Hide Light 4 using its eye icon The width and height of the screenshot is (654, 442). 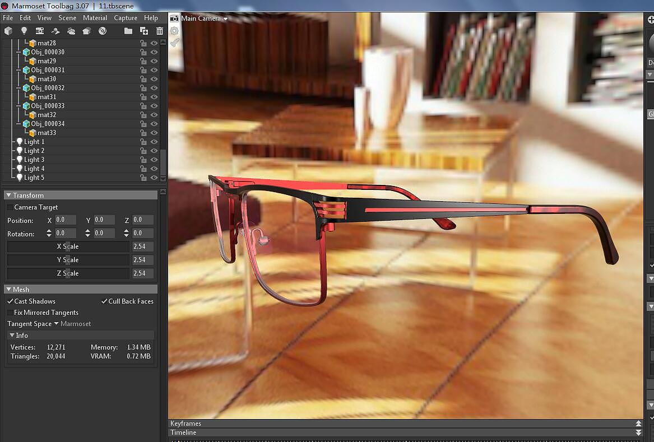point(154,169)
